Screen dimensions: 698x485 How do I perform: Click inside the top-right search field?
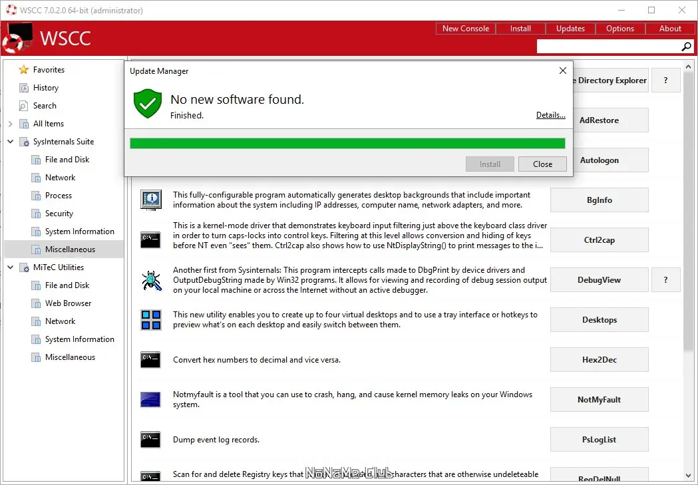point(606,46)
